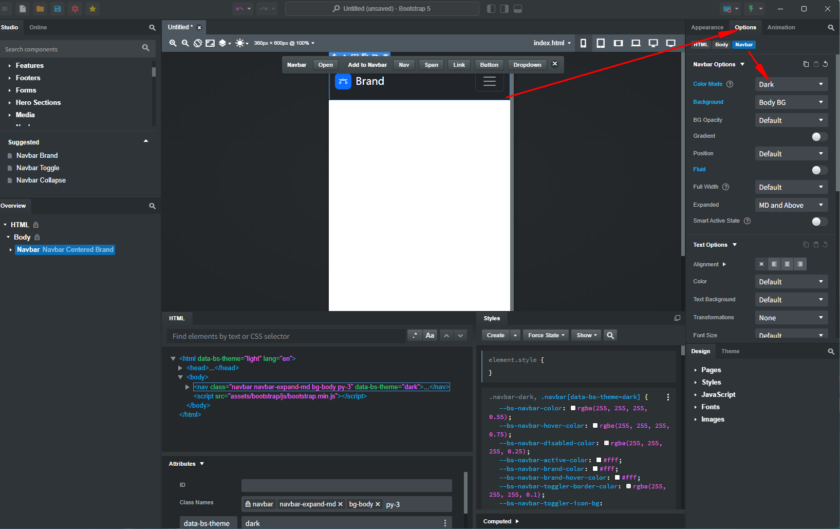Select the XL desktop monitor preview size
This screenshot has height=529, width=840.
[653, 43]
